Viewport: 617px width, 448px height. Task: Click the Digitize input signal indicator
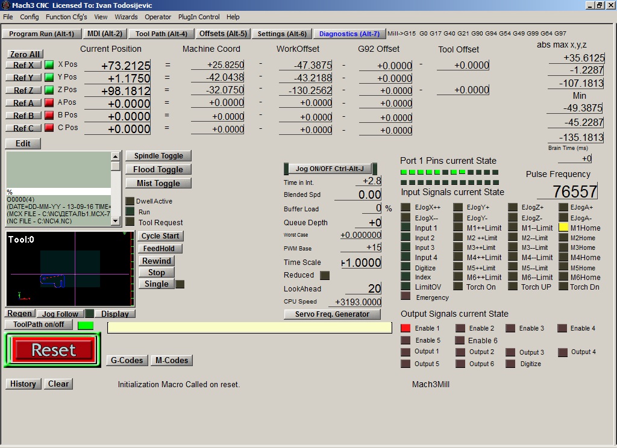pyautogui.click(x=406, y=267)
